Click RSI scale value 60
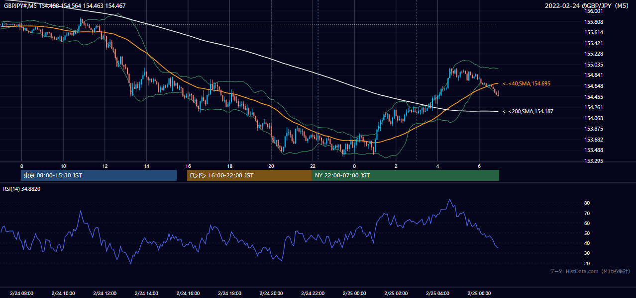This screenshot has width=636, height=298. tap(587, 223)
